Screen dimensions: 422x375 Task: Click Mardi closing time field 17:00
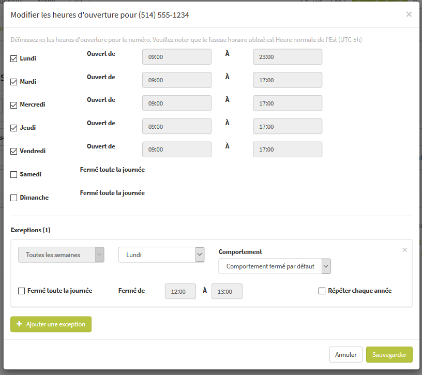pyautogui.click(x=288, y=80)
